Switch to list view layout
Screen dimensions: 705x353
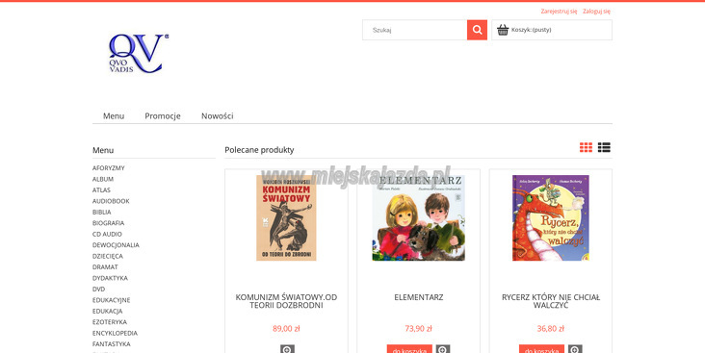(x=604, y=147)
